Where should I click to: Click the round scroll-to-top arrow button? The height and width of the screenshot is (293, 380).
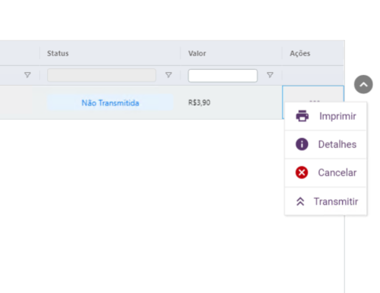[x=363, y=84]
